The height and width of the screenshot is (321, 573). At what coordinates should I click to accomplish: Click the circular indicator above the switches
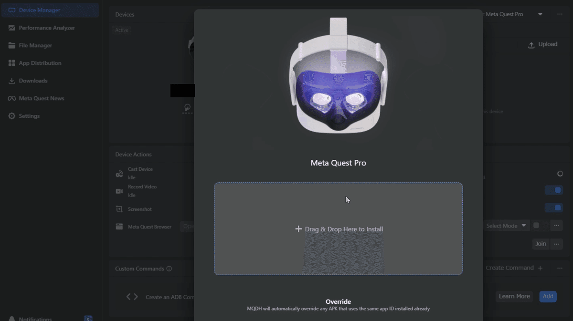[560, 174]
